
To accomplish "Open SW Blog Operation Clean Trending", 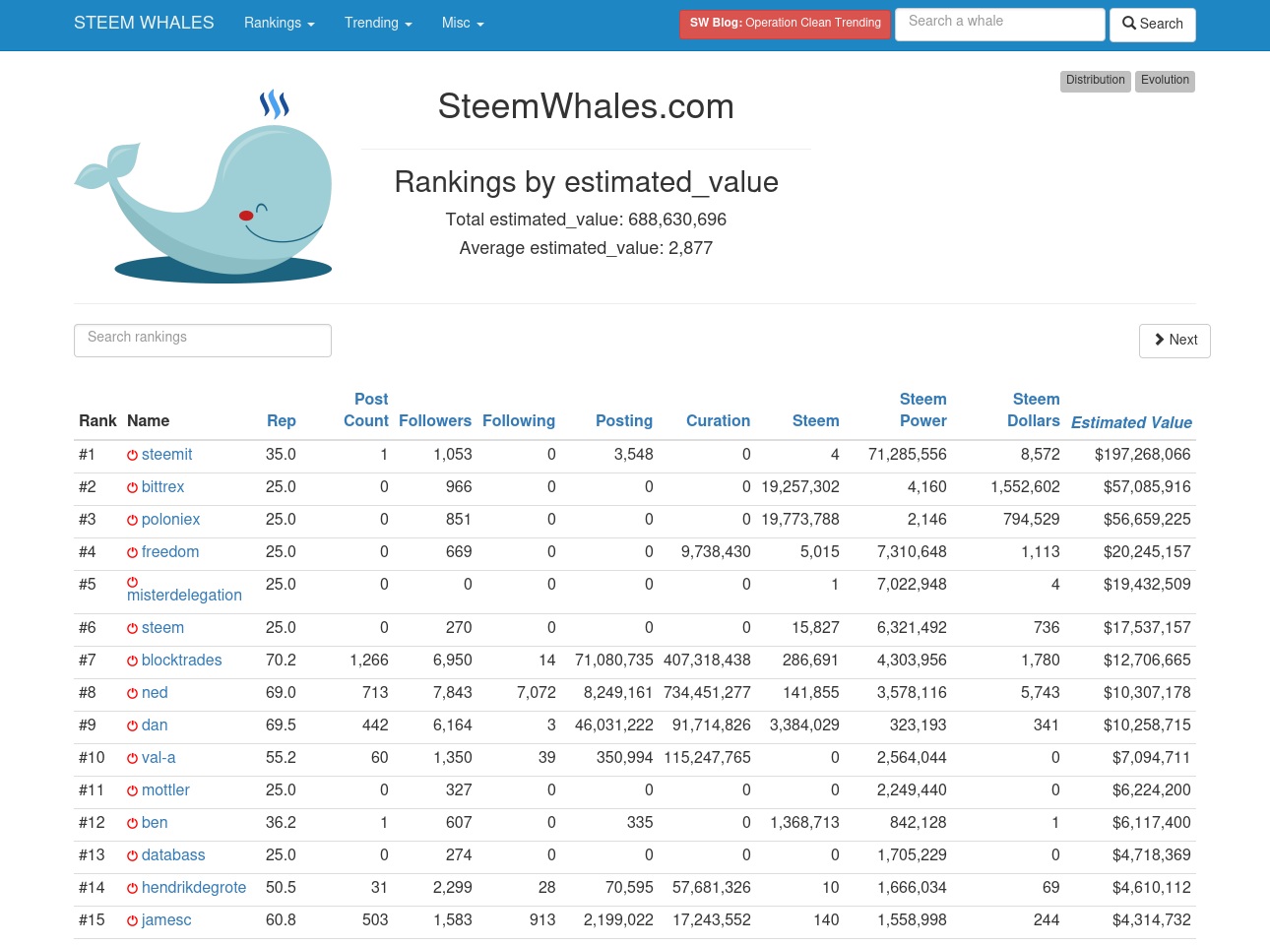I will [x=785, y=24].
